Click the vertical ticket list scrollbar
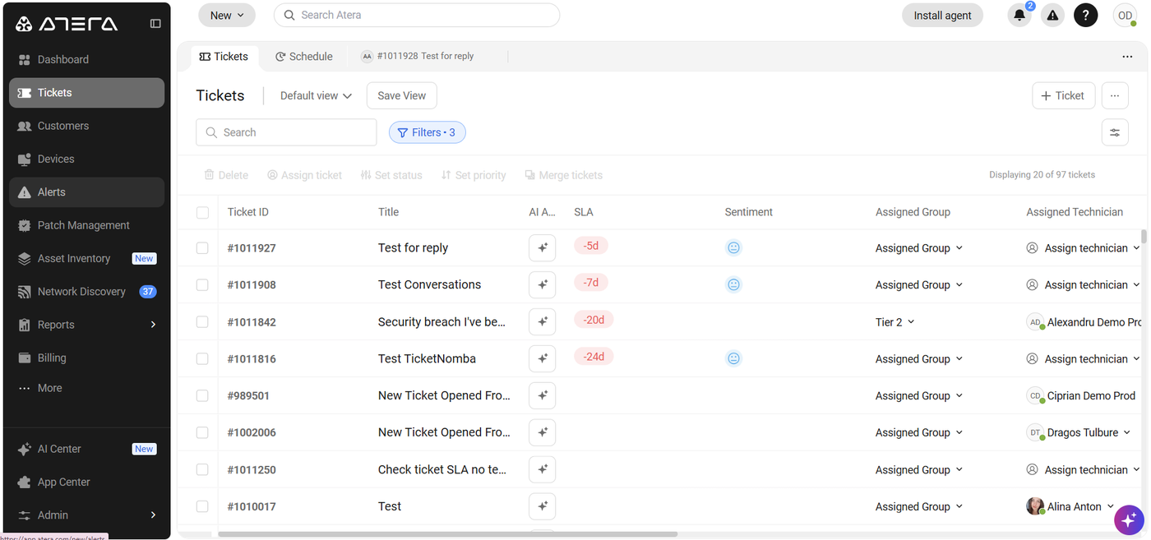 (x=1144, y=237)
